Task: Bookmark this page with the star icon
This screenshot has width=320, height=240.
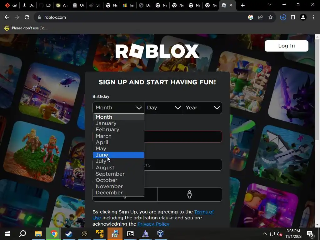Action: pos(271,17)
